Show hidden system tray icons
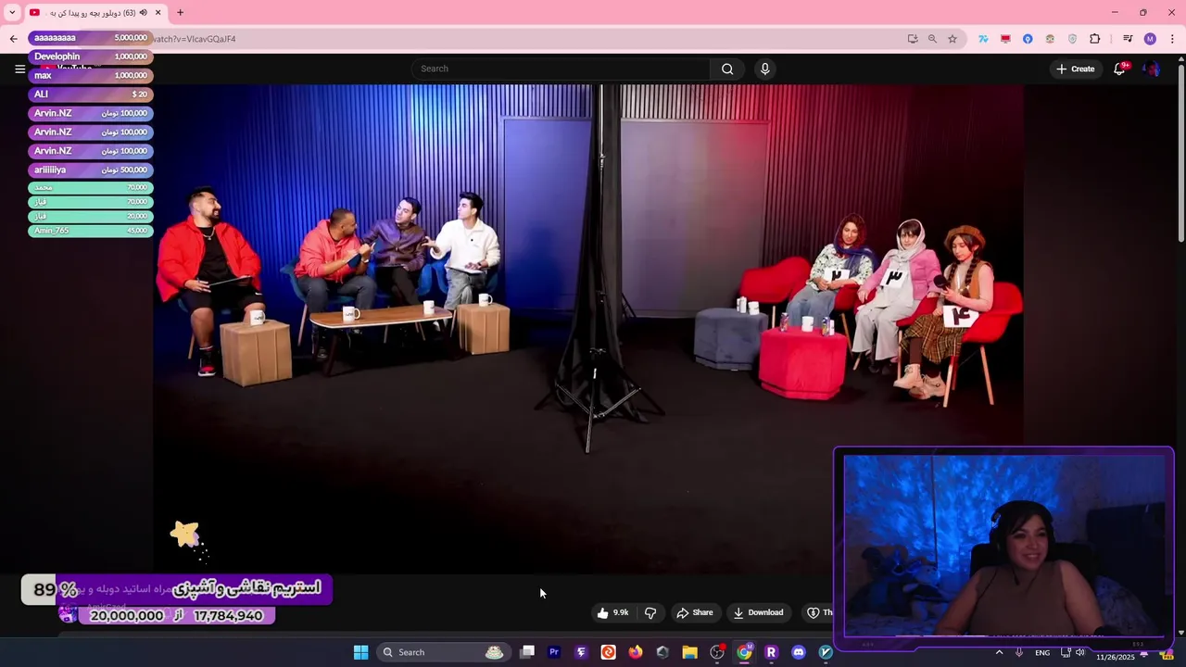The image size is (1186, 667). [x=999, y=652]
